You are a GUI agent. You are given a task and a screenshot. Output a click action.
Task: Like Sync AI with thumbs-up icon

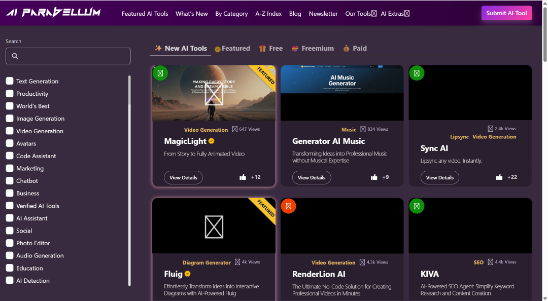[x=499, y=177]
